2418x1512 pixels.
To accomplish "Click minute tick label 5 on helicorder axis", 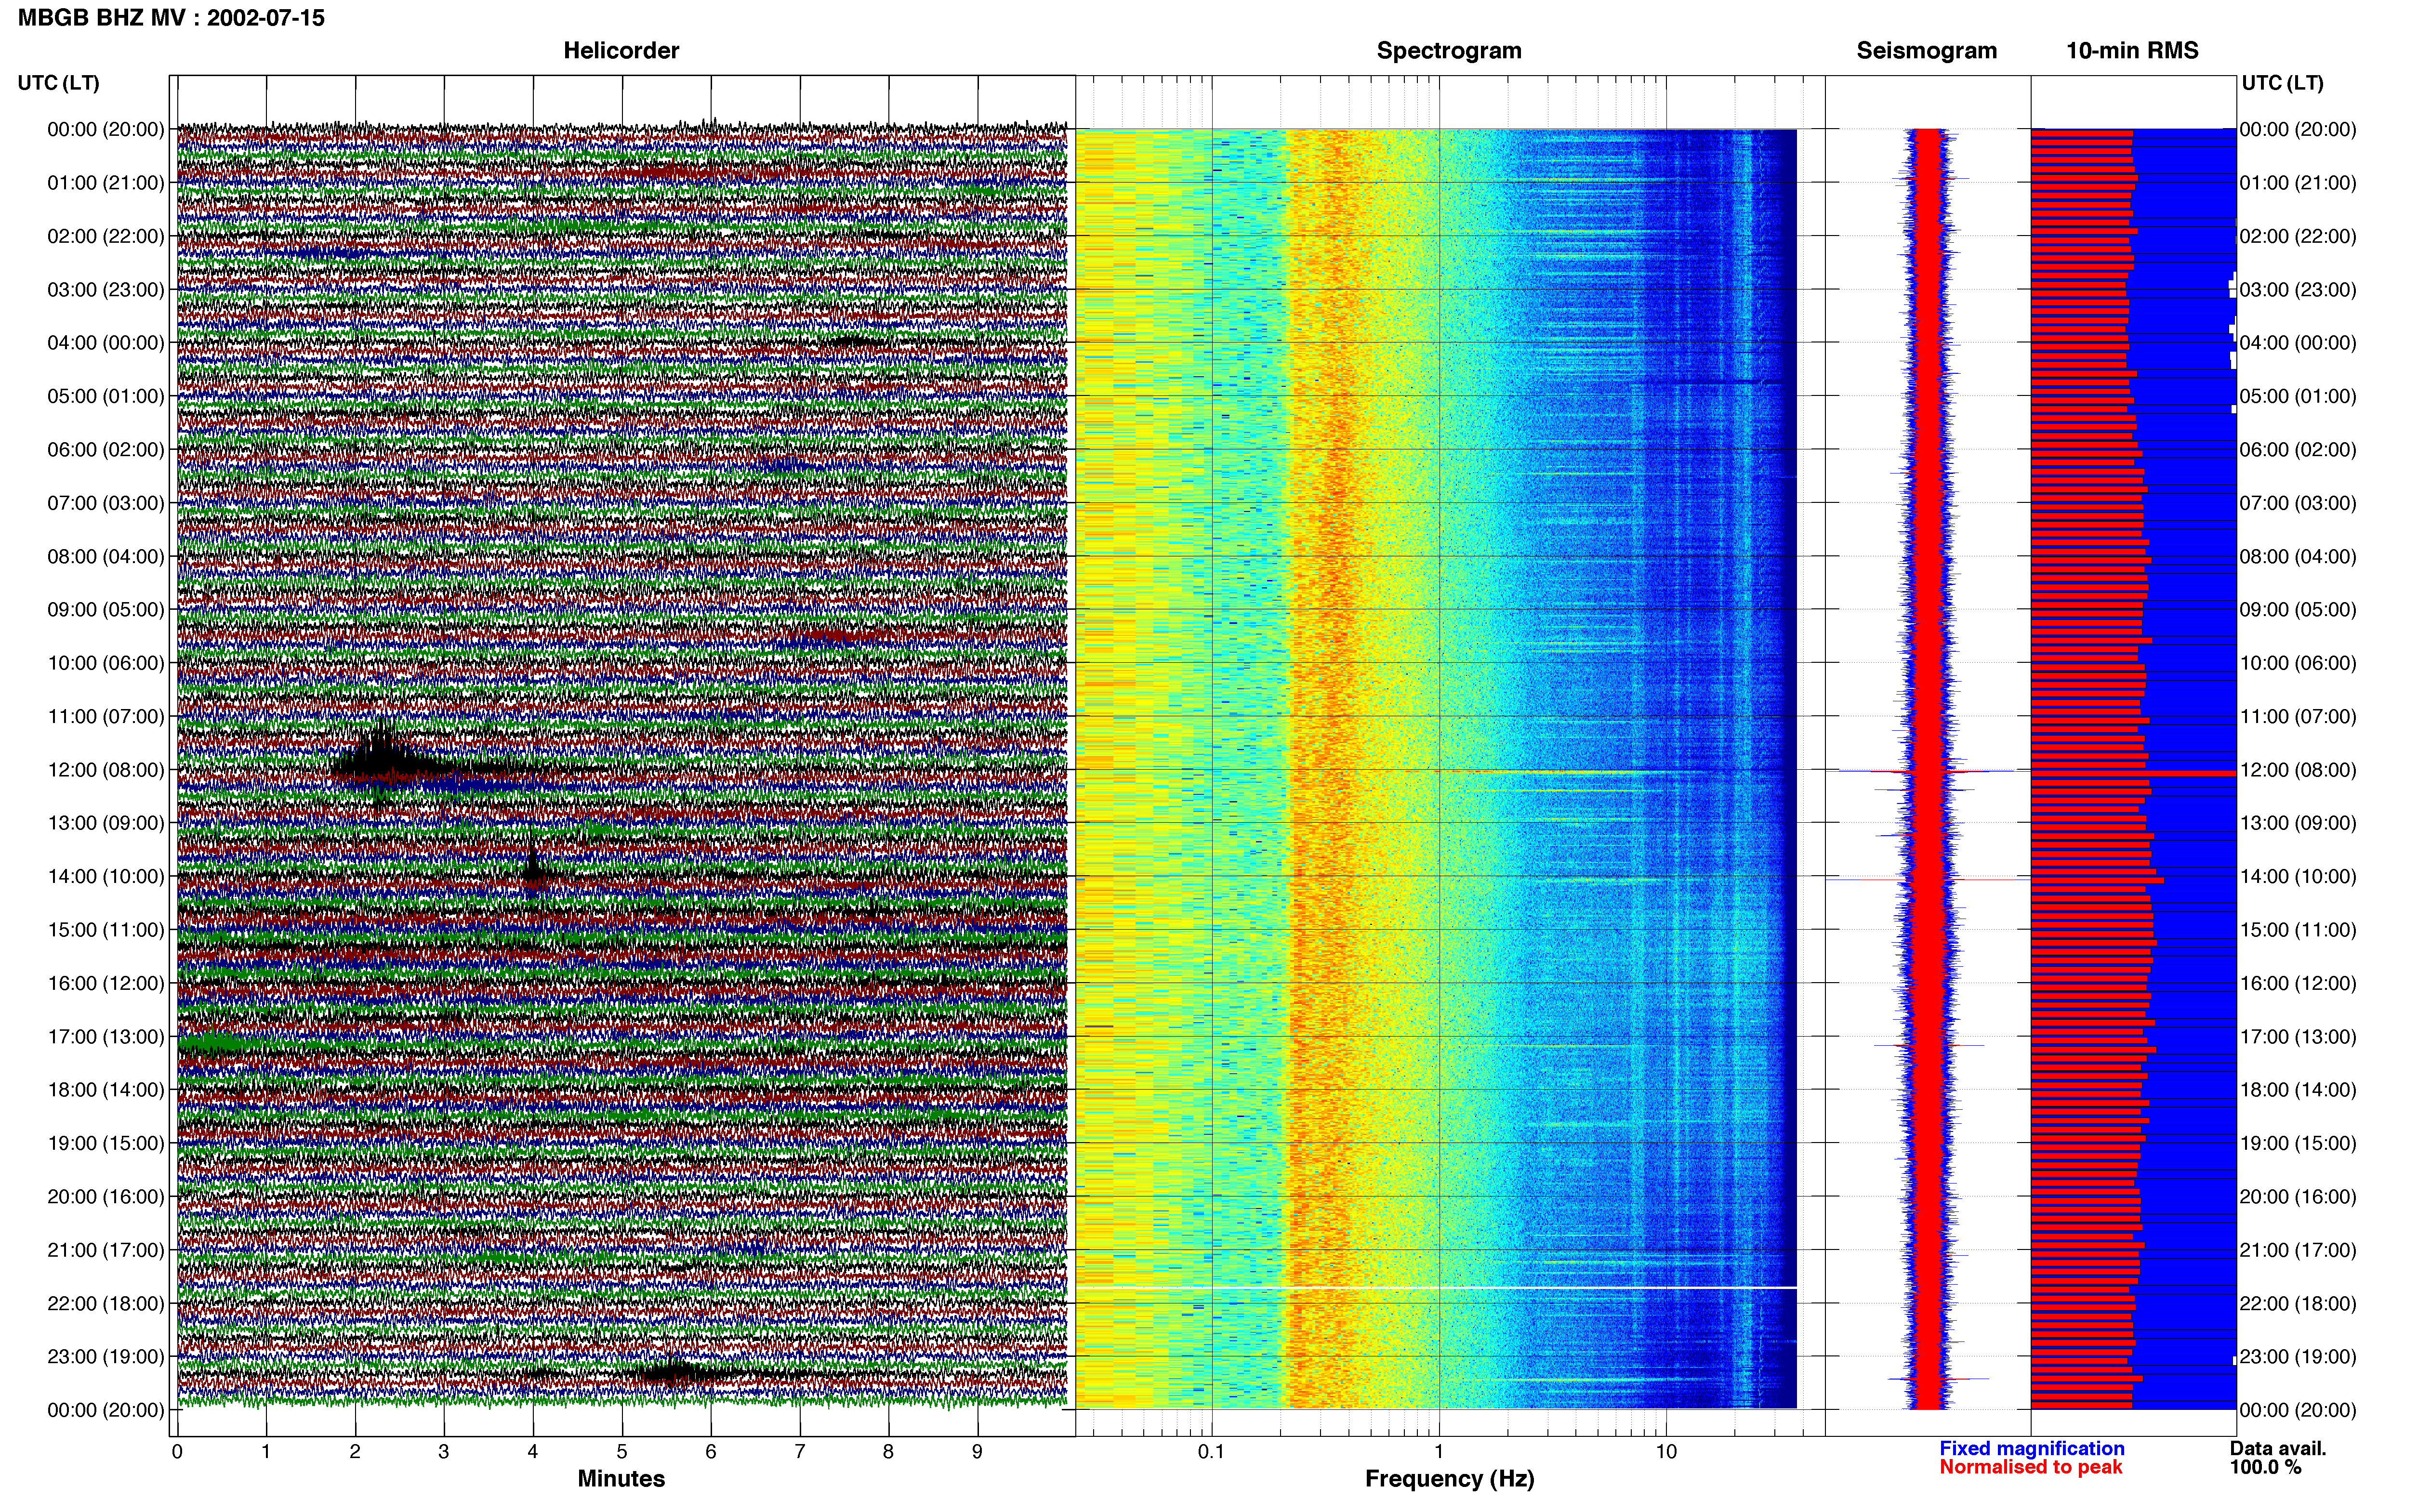I will pos(622,1452).
